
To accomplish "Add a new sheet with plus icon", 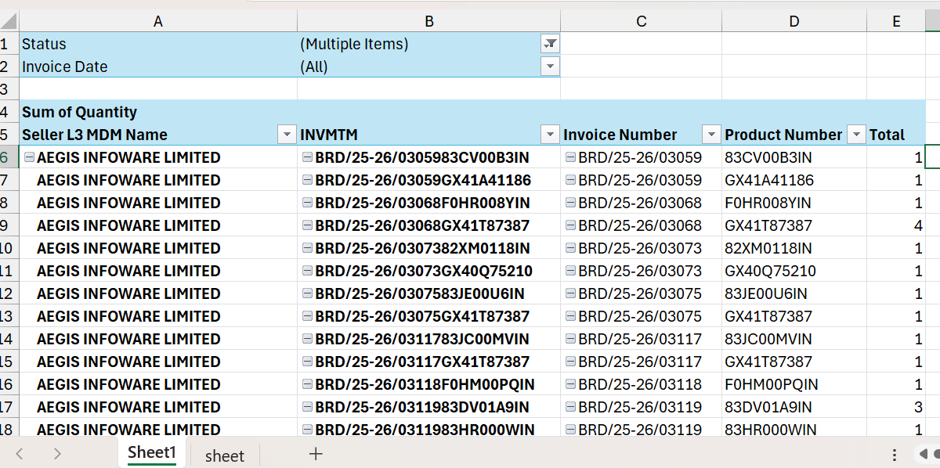I will click(316, 454).
